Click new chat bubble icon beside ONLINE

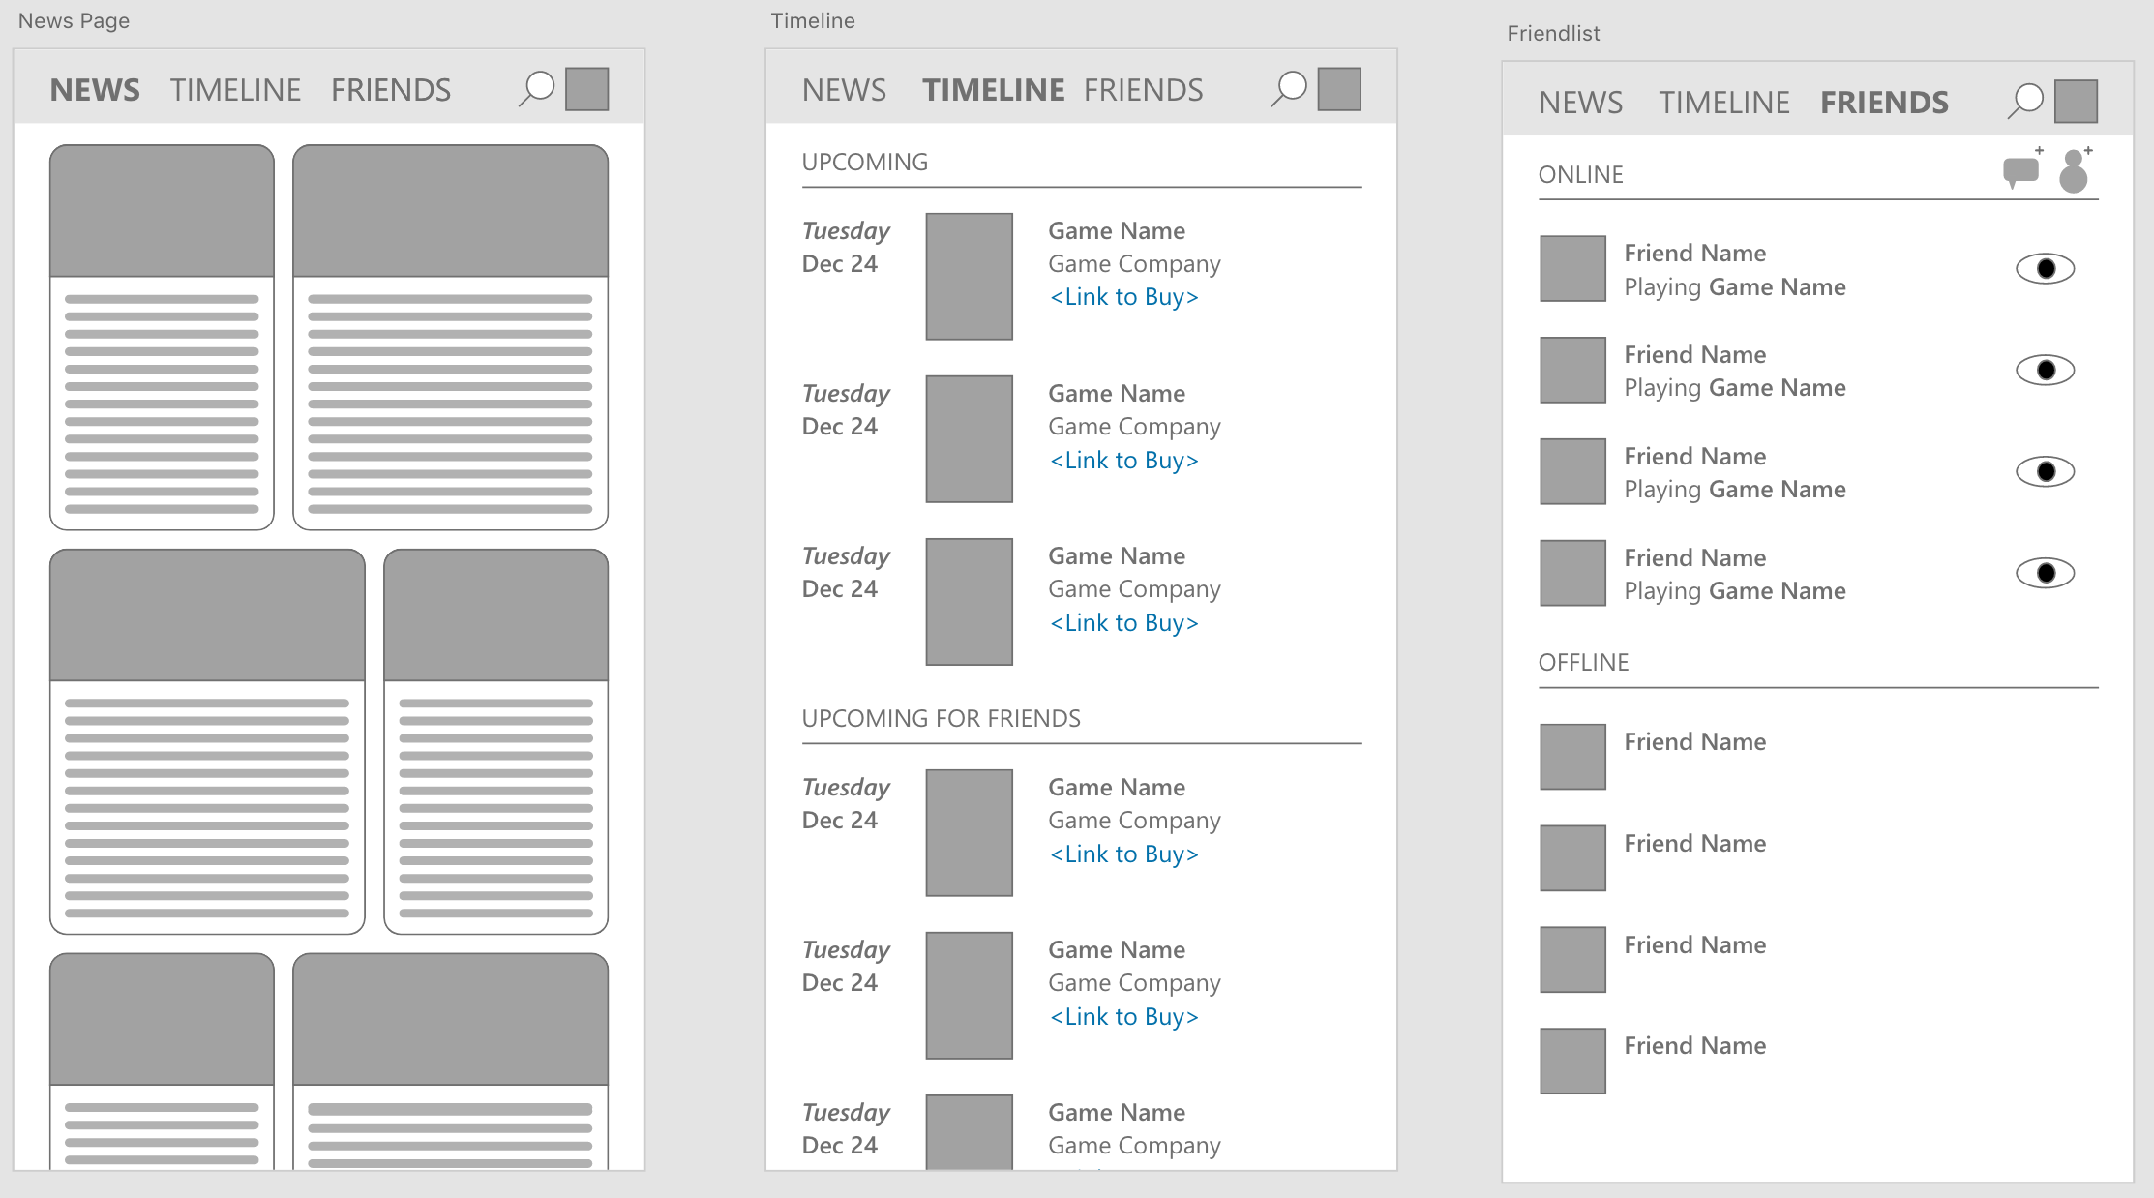[2020, 171]
